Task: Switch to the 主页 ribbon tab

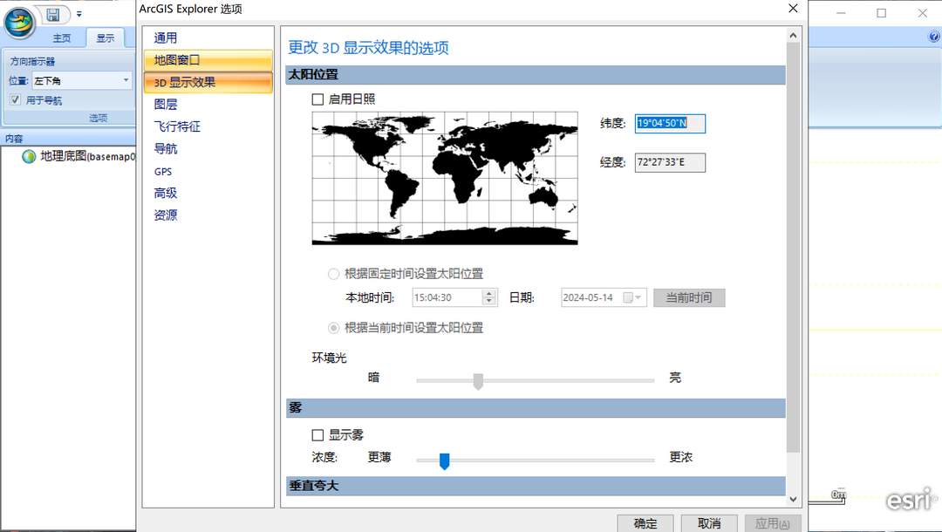Action: [62, 38]
